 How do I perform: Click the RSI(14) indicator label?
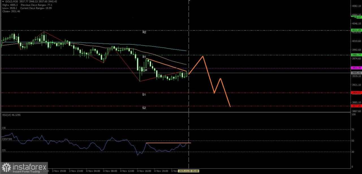coord(11,115)
